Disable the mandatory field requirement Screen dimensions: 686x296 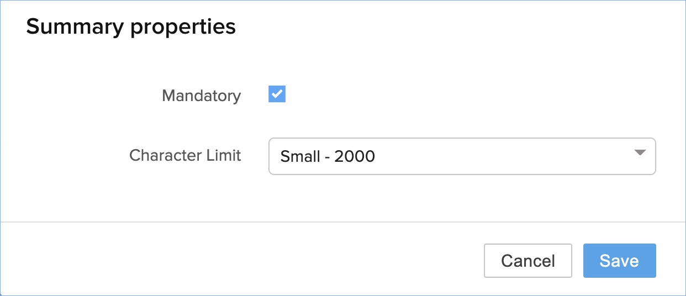277,94
